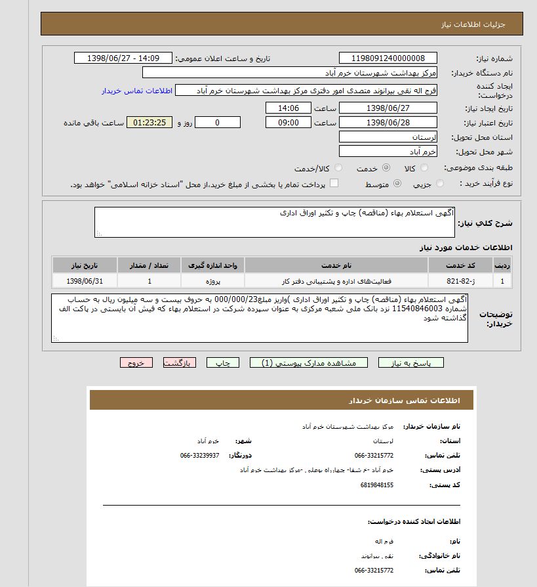Select the خدمت radio option
The height and width of the screenshot is (587, 537).
tap(386, 169)
